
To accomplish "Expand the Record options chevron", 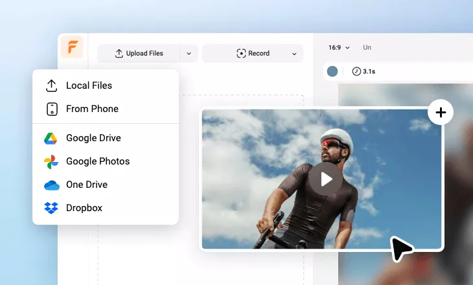I will pos(294,54).
